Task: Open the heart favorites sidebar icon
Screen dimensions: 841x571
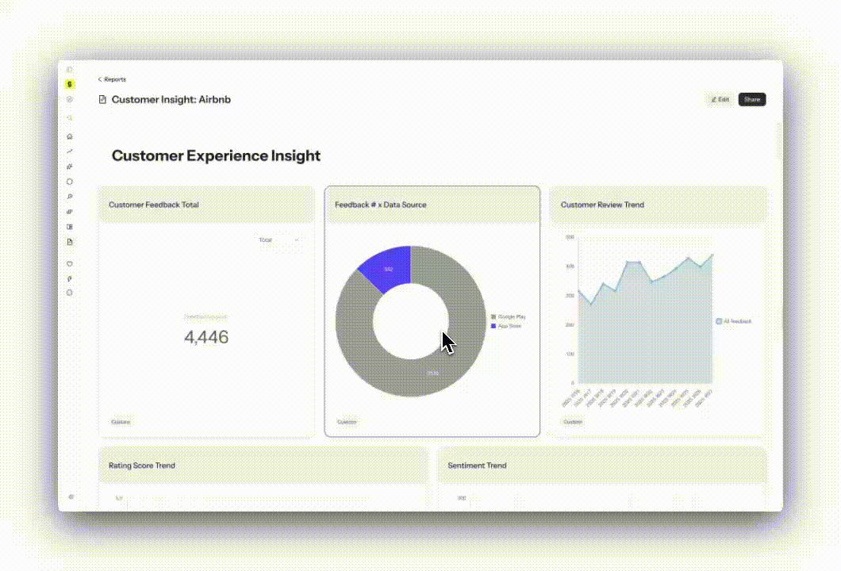Action: click(70, 264)
